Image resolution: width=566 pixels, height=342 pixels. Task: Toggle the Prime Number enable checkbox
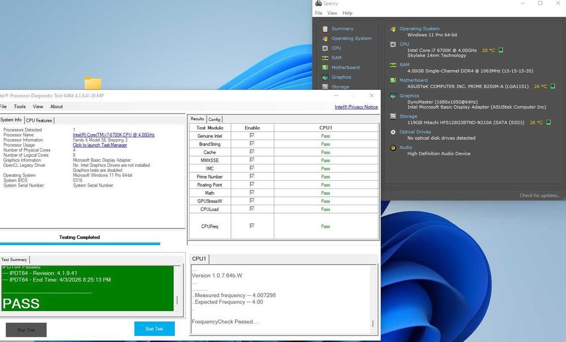pos(252,176)
